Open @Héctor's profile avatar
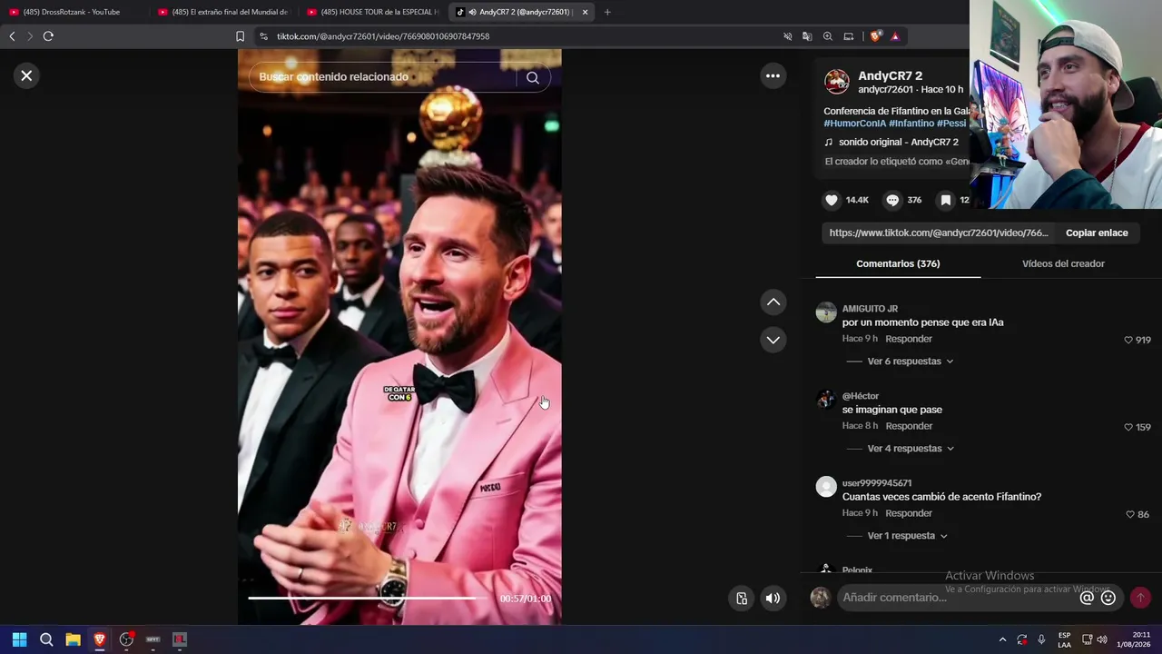1162x654 pixels. [826, 400]
